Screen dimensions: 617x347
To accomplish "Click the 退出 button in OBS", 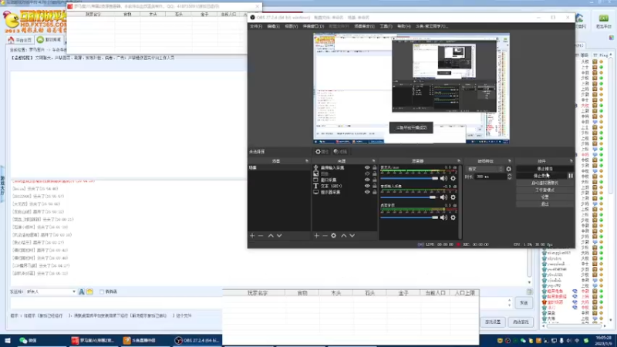I will (545, 204).
